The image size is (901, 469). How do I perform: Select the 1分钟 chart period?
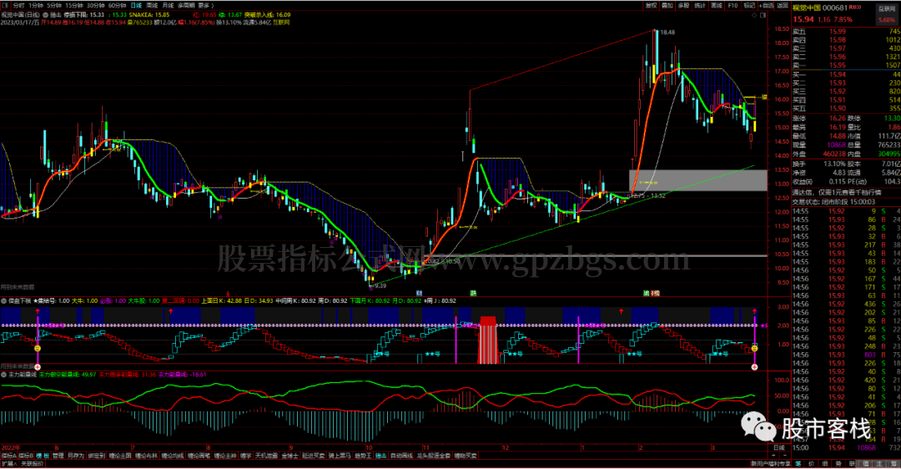pos(36,5)
